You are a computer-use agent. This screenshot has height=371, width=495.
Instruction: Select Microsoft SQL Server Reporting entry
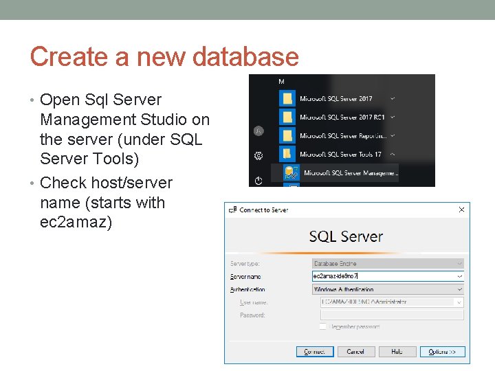[343, 136]
